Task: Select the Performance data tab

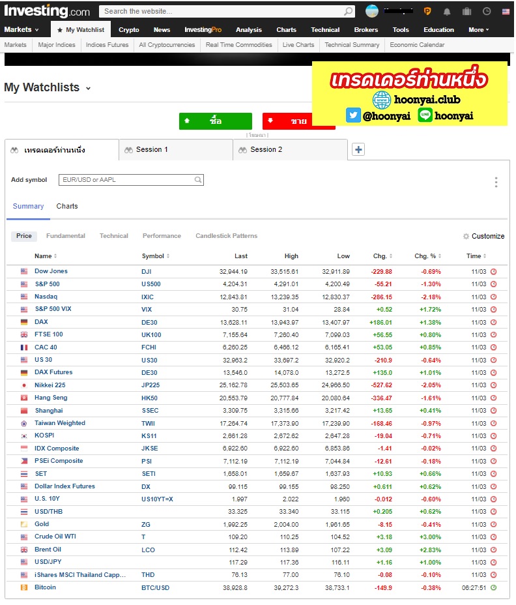Action: tap(162, 236)
